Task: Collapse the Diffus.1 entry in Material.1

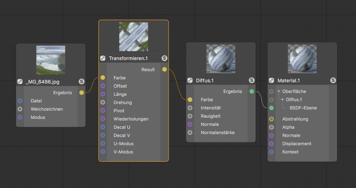Action: [282, 100]
